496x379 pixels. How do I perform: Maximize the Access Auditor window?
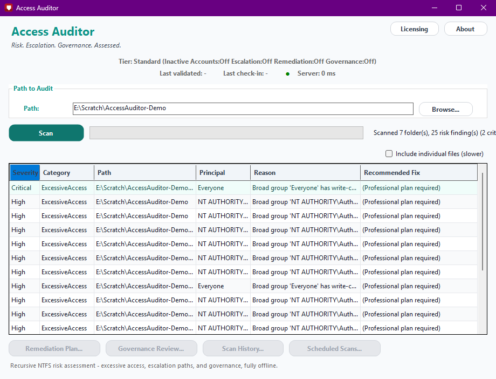(x=459, y=8)
